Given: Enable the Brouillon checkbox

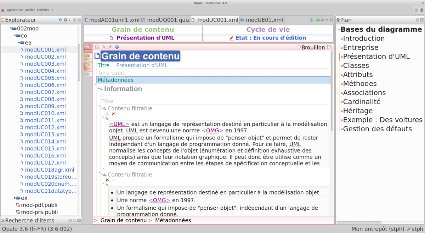Looking at the screenshot, I should (x=299, y=47).
